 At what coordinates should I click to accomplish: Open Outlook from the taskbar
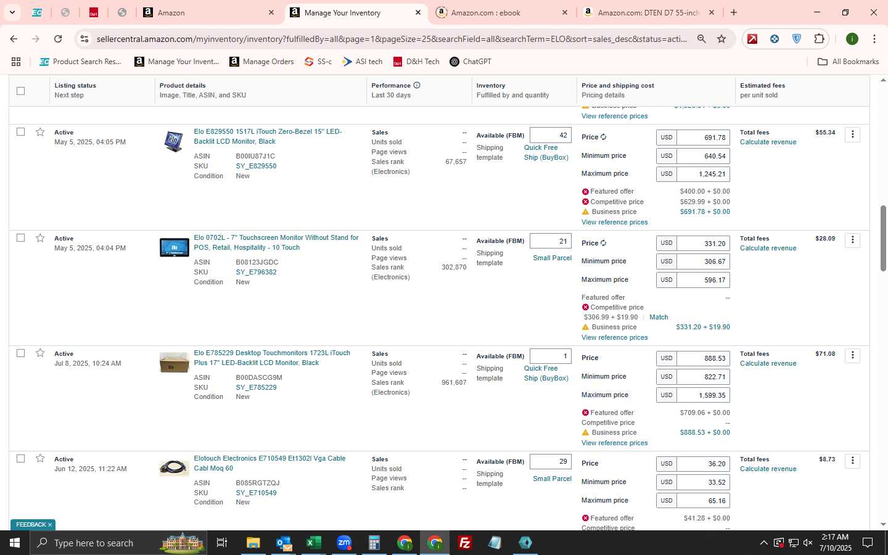click(283, 543)
